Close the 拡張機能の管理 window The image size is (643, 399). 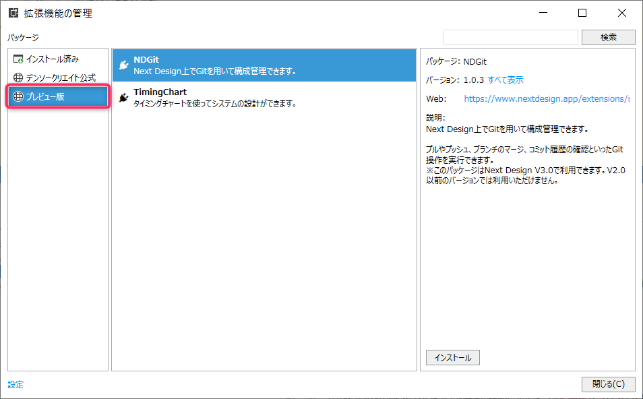tap(621, 13)
